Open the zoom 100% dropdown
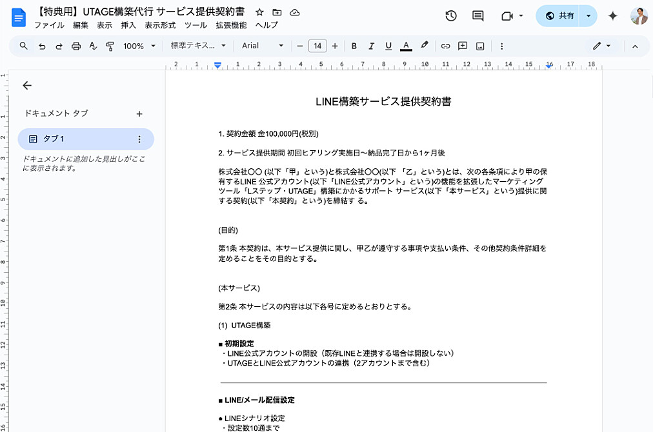Image resolution: width=653 pixels, height=432 pixels. click(139, 46)
